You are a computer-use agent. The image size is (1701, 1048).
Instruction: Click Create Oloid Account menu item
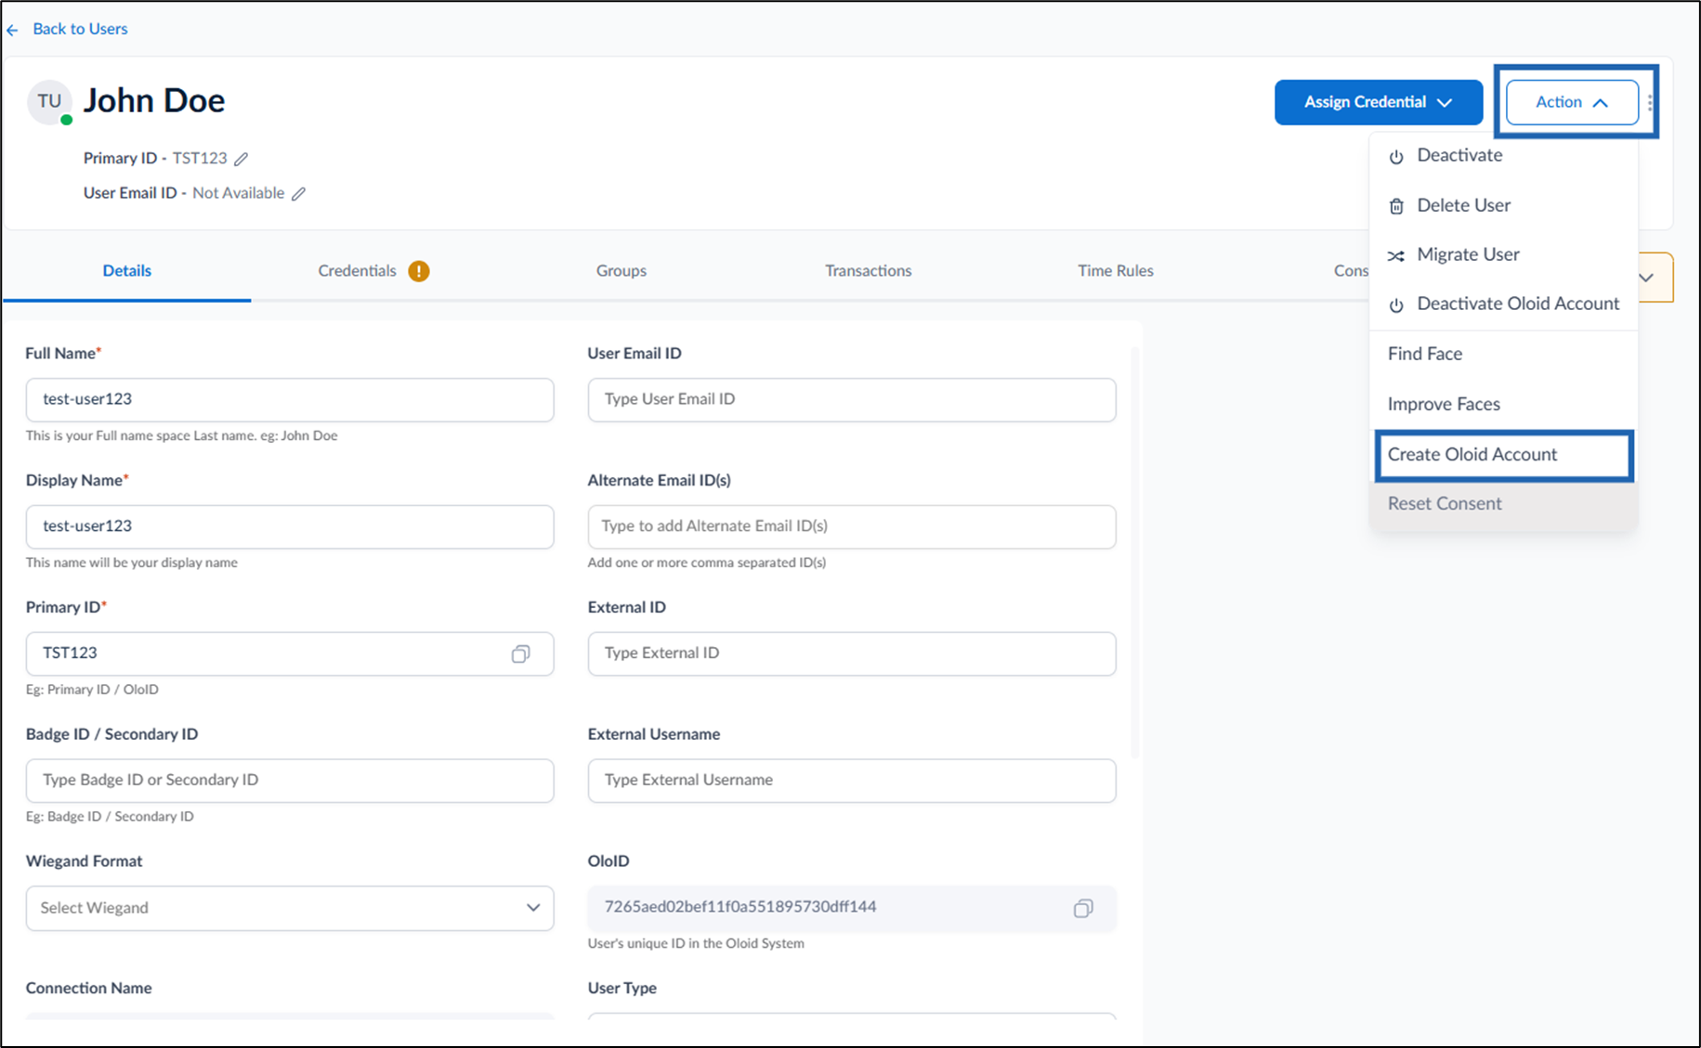coord(1504,455)
